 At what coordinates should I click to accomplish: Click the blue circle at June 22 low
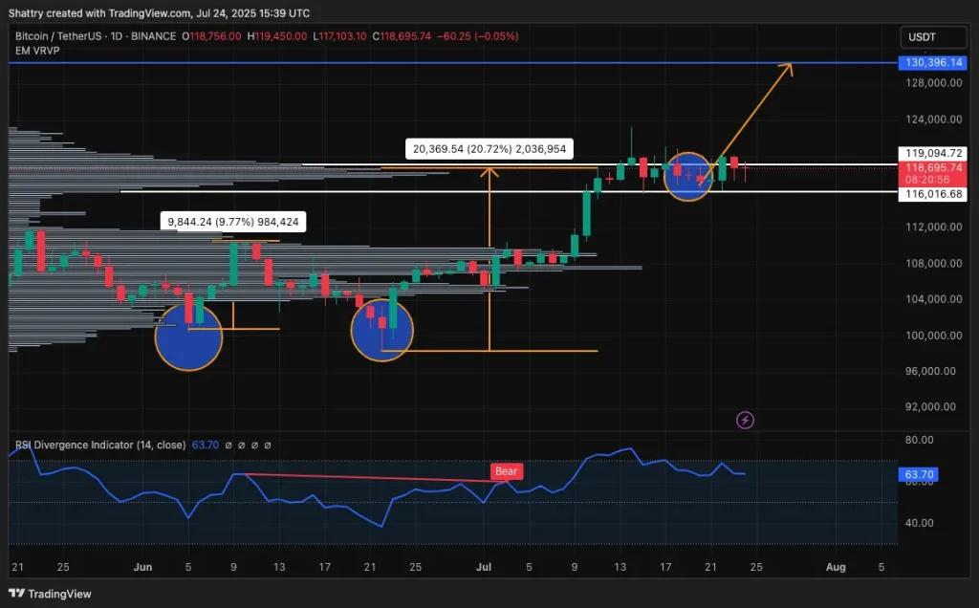[382, 330]
